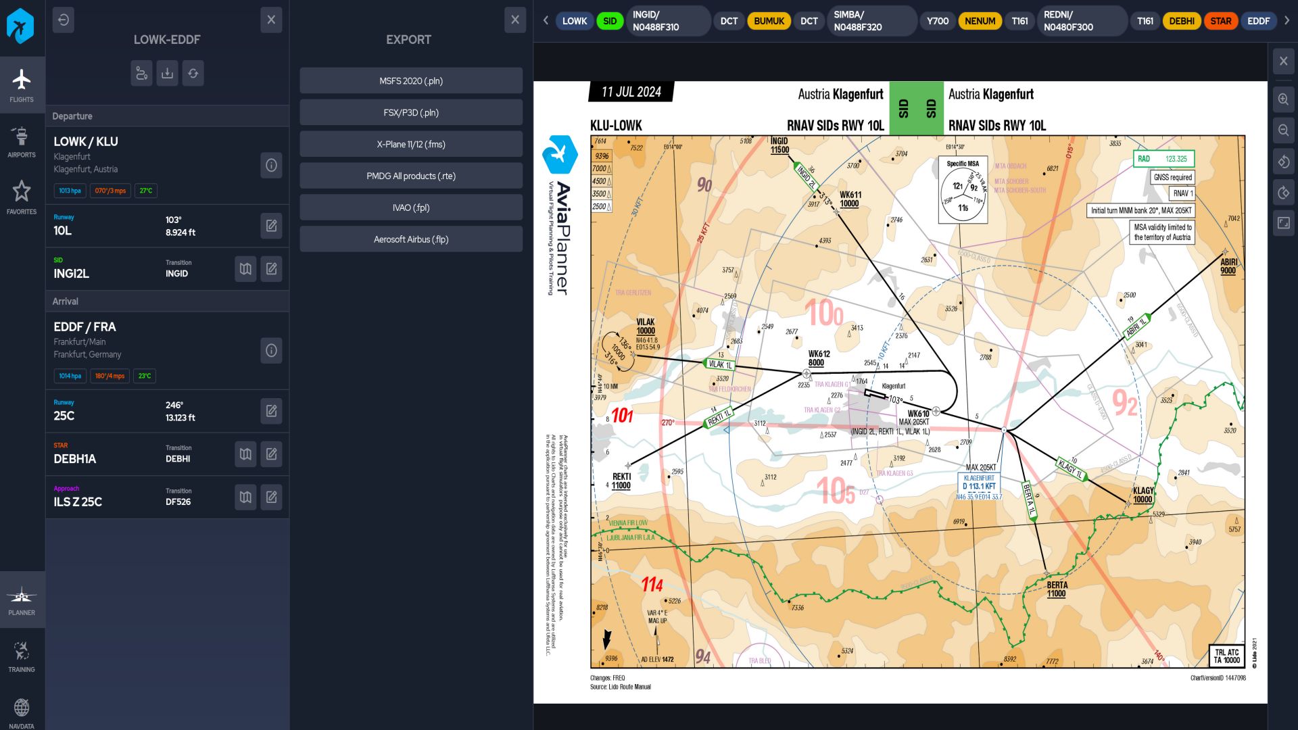Click the AviaPlanner logo icon
Viewport: 1298px width, 730px height.
[20, 26]
